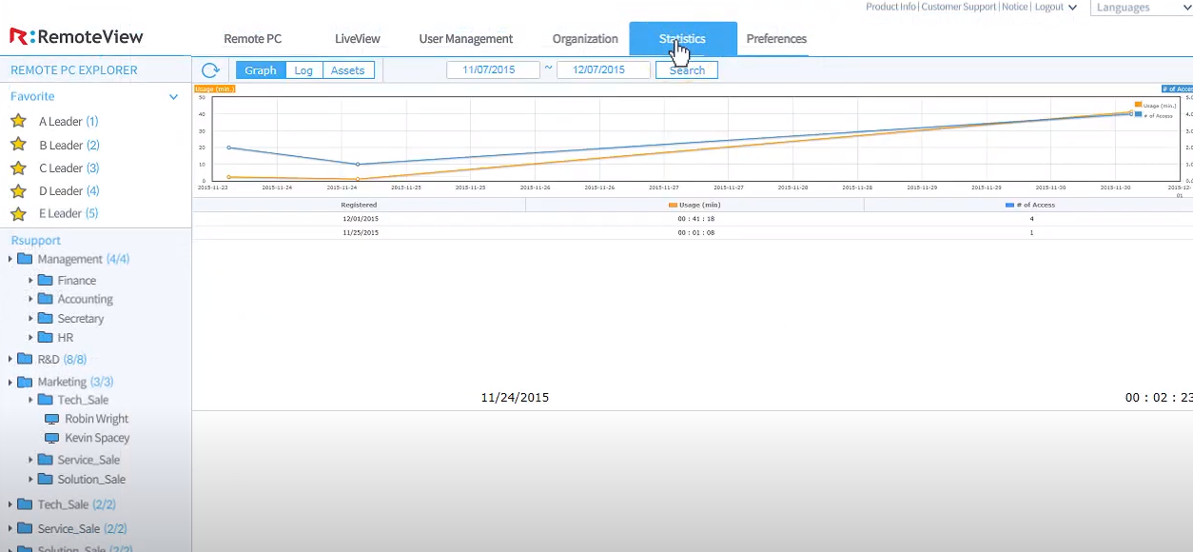
Task: Click the Solution_Sale subfolder icon under Marketing
Action: click(45, 479)
